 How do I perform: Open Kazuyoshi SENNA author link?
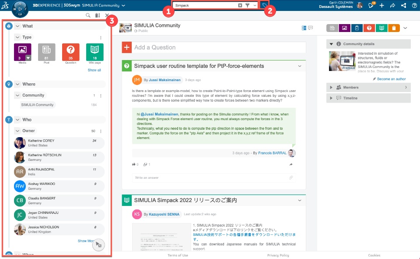point(164,214)
